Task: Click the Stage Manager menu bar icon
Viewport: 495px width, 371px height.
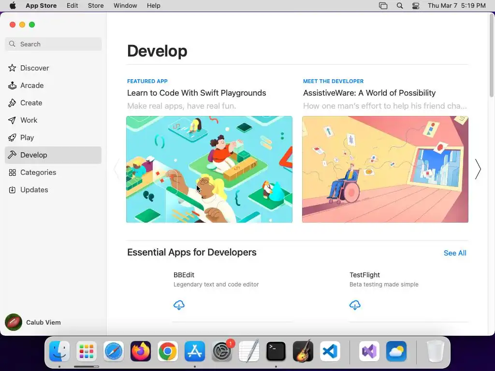Action: point(383,6)
